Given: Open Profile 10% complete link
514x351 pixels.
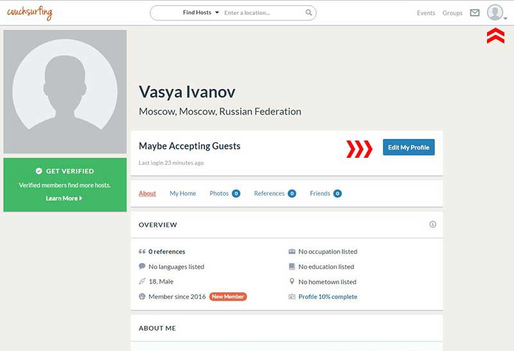Looking at the screenshot, I should (328, 296).
